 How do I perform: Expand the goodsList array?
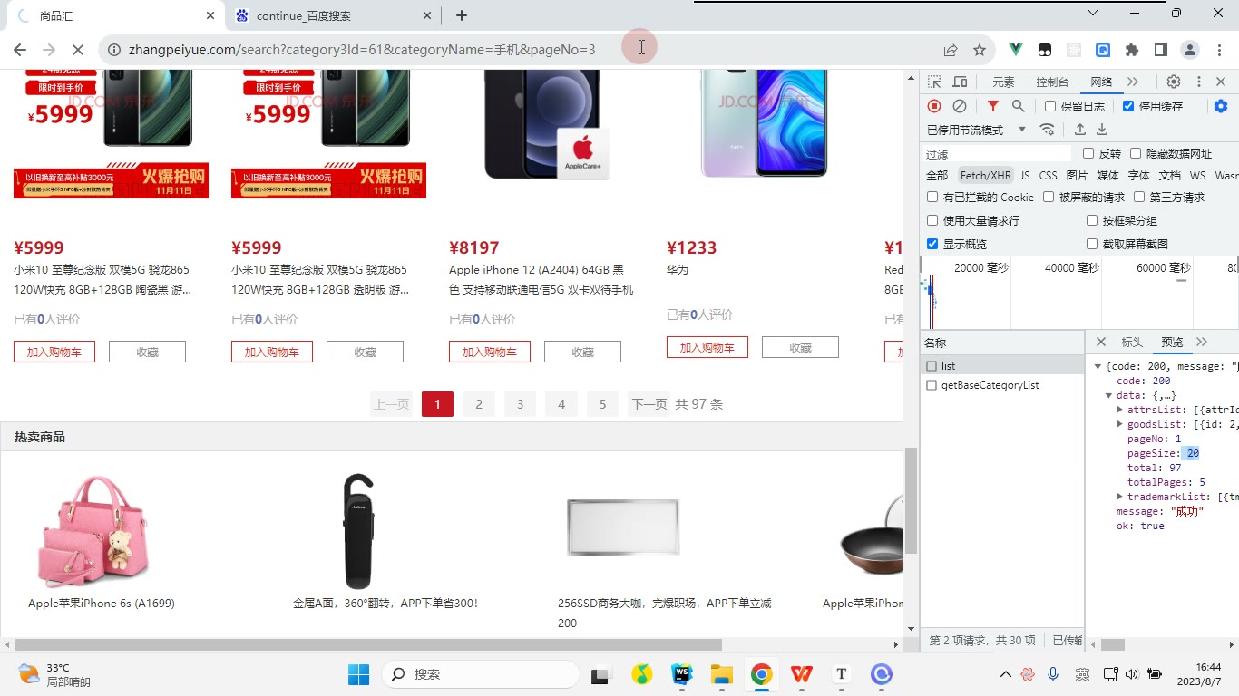[x=1120, y=424]
